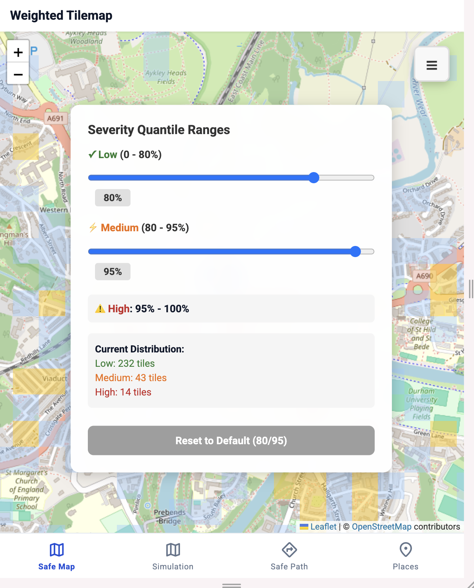Click the Safe Path directions icon
The height and width of the screenshot is (588, 474).
[289, 549]
